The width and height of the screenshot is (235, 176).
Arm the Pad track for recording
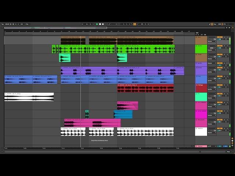[x=227, y=76]
